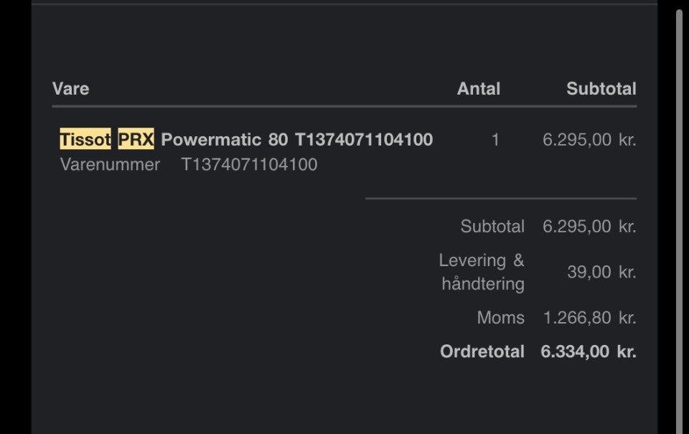Click the Vare column header
This screenshot has width=689, height=434.
(70, 89)
